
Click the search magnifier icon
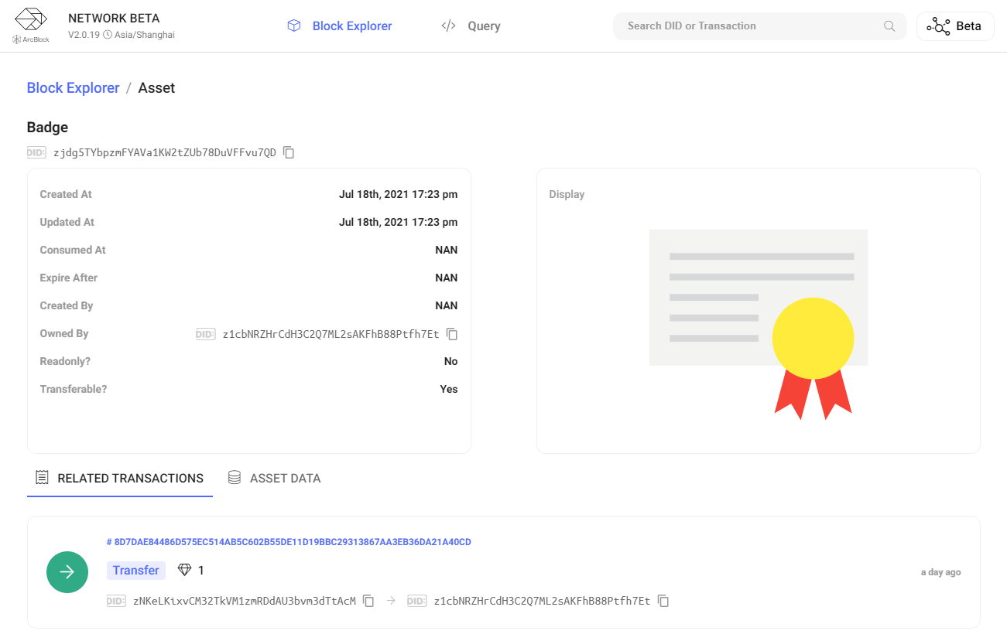(x=889, y=26)
